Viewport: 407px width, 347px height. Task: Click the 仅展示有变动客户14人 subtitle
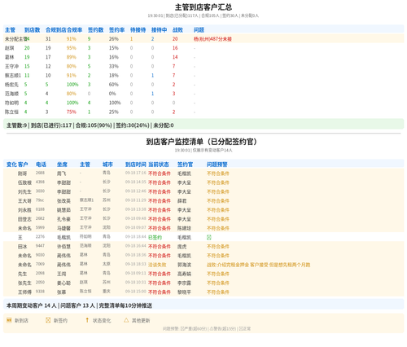pyautogui.click(x=203, y=150)
